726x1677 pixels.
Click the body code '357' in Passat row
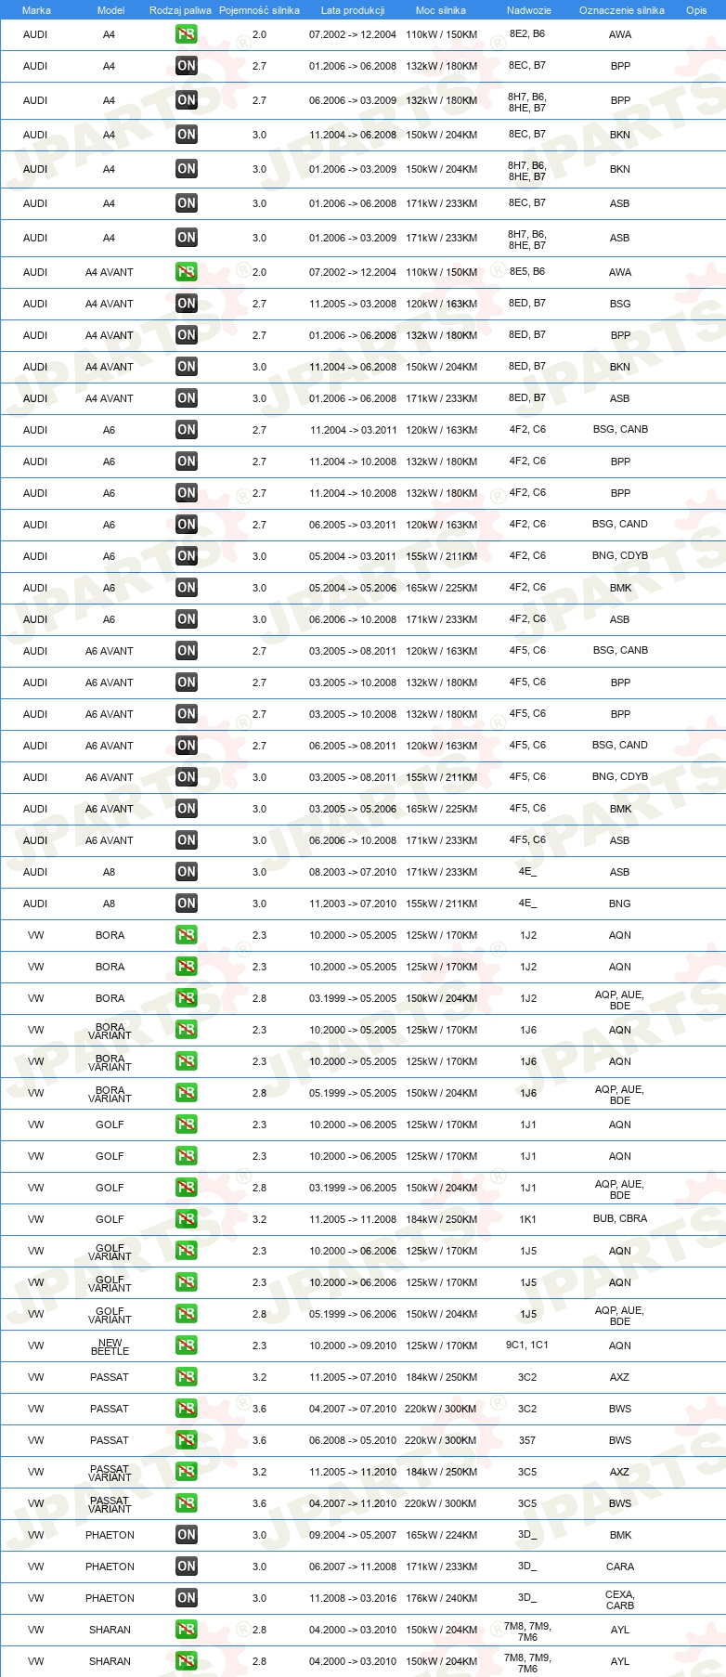click(527, 1440)
